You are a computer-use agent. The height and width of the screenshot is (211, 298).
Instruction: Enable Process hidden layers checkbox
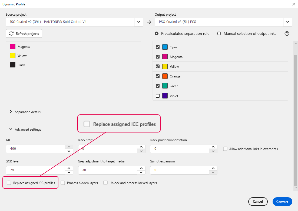tap(63, 183)
